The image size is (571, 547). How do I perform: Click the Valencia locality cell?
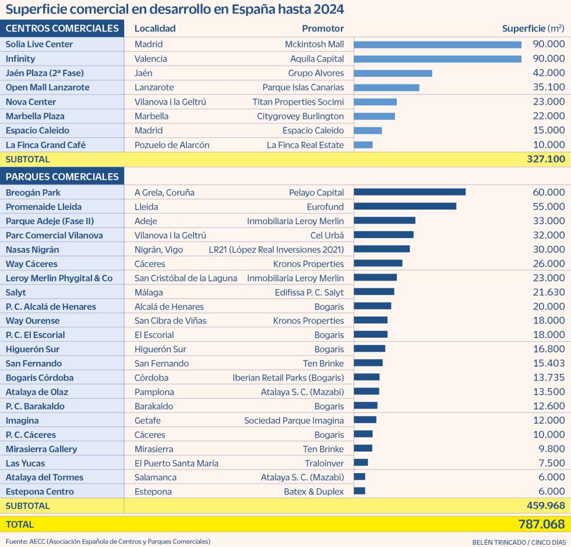click(x=151, y=59)
